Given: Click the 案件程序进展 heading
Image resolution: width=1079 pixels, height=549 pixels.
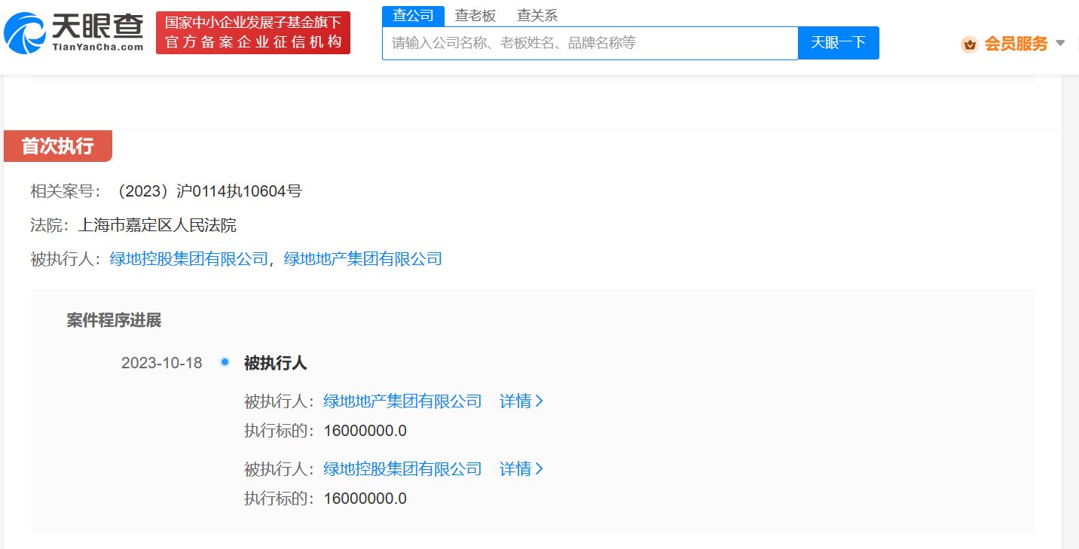Looking at the screenshot, I should (x=114, y=321).
